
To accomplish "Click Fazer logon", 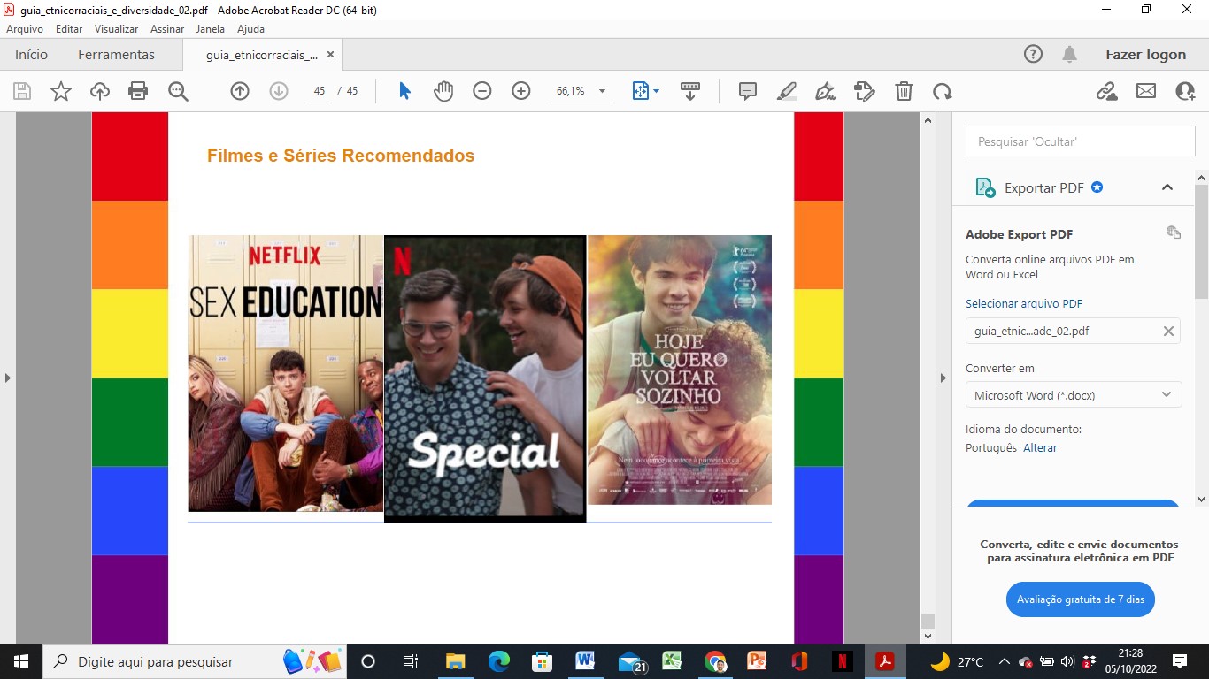I will pos(1145,54).
